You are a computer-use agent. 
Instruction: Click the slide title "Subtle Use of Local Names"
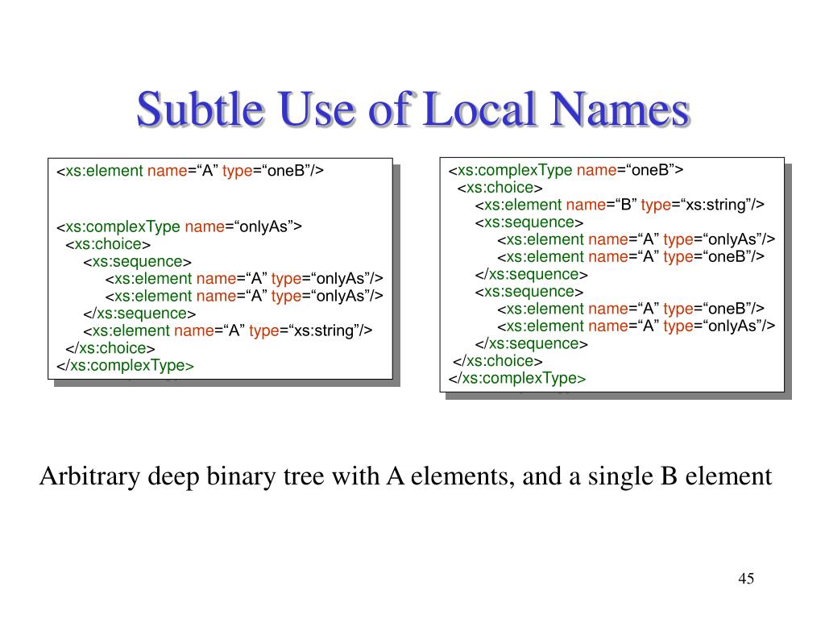413,109
